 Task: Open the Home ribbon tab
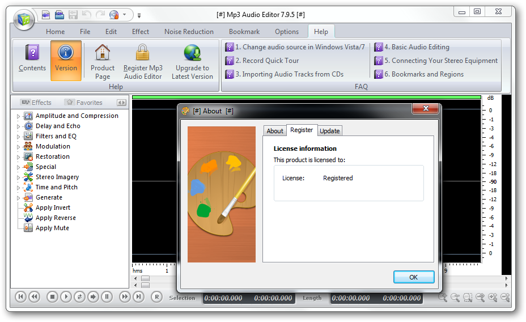56,32
